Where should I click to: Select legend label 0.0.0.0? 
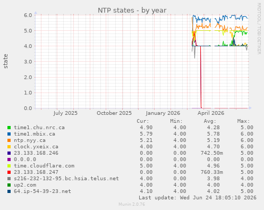(25, 159)
